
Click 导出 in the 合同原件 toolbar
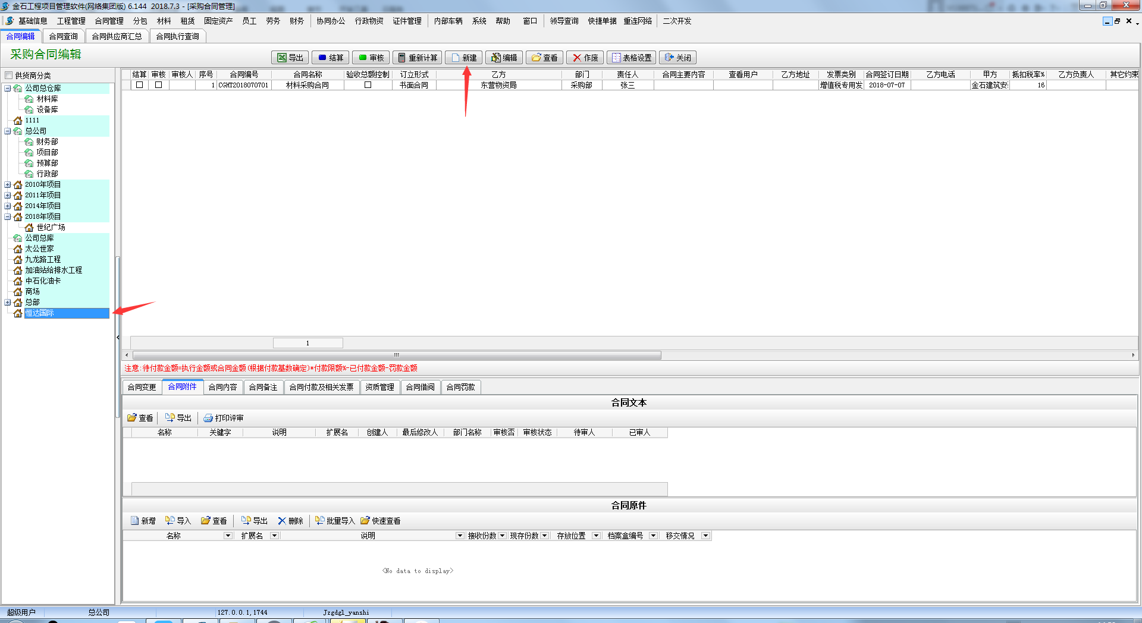click(x=255, y=521)
